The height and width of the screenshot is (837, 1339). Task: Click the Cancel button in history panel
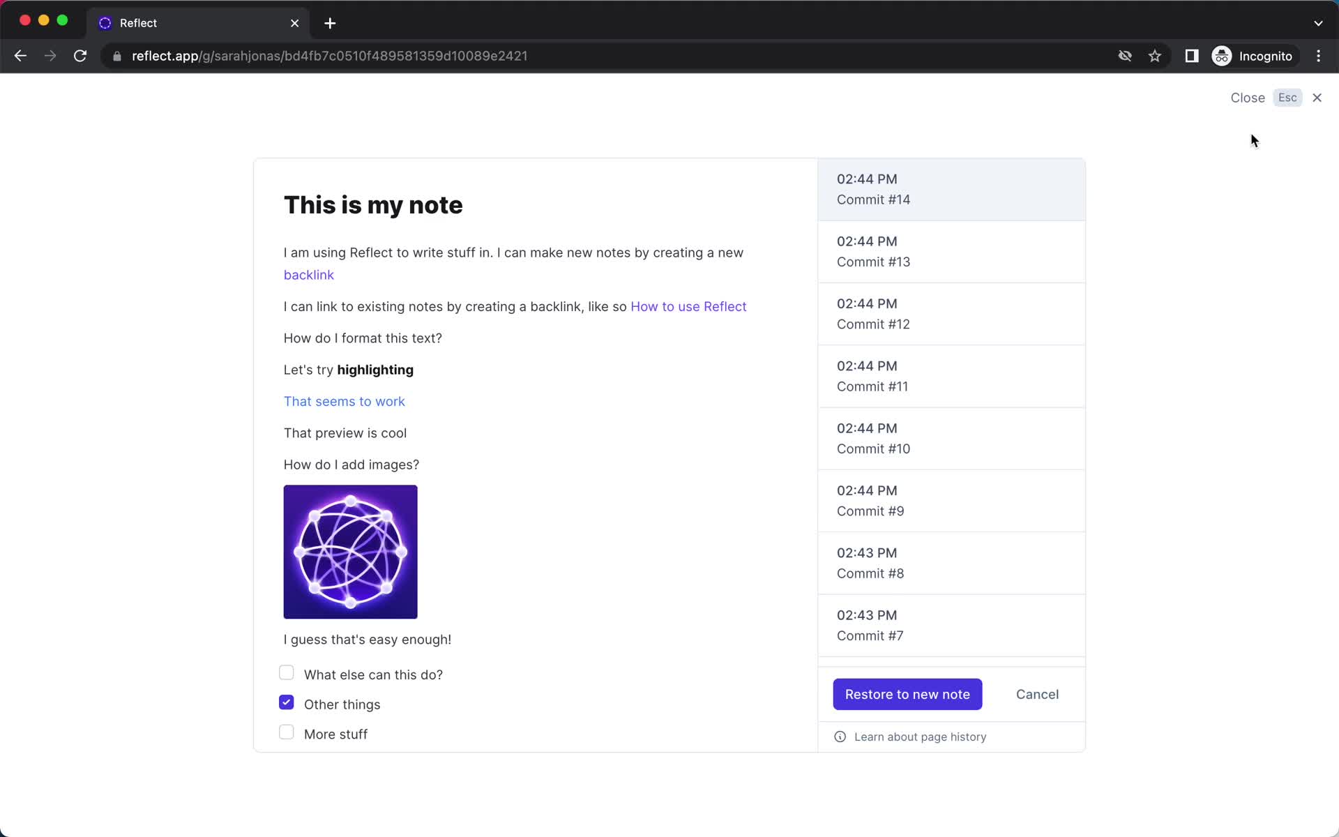pos(1037,694)
